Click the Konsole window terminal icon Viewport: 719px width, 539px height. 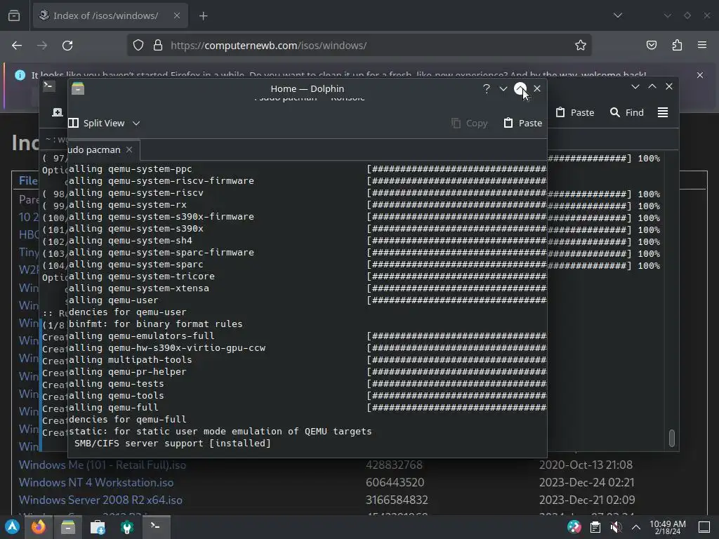click(49, 86)
